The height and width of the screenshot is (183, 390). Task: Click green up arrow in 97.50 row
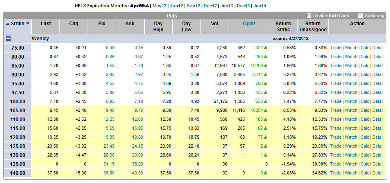tap(266, 92)
